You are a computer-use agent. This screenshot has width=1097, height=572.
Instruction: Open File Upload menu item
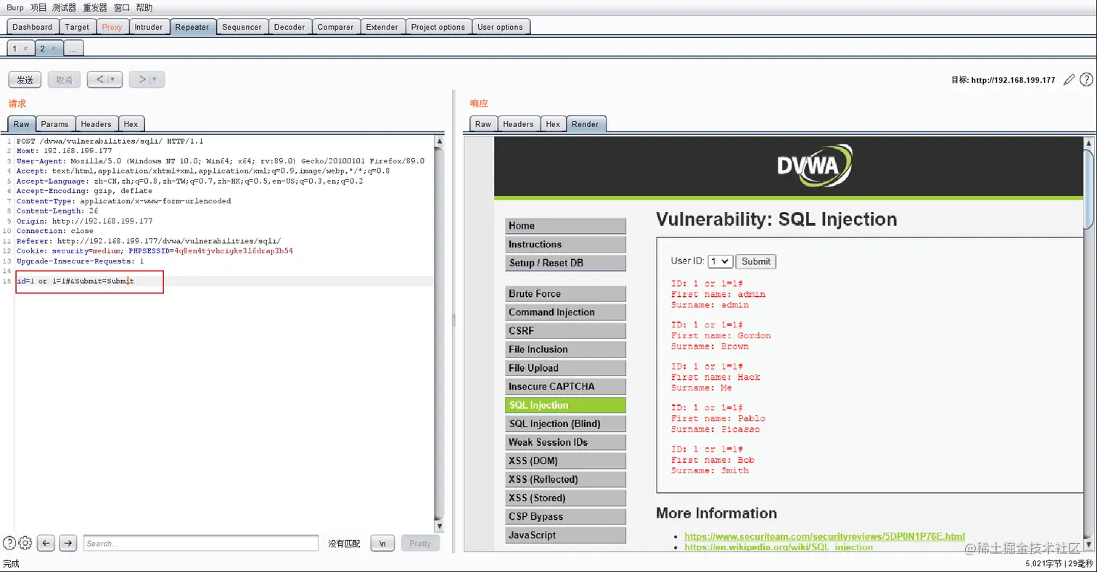point(565,368)
